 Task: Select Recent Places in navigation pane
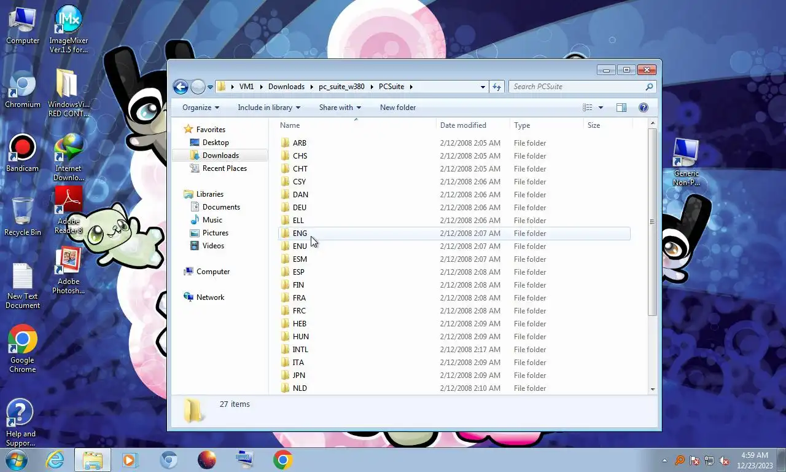[225, 168]
